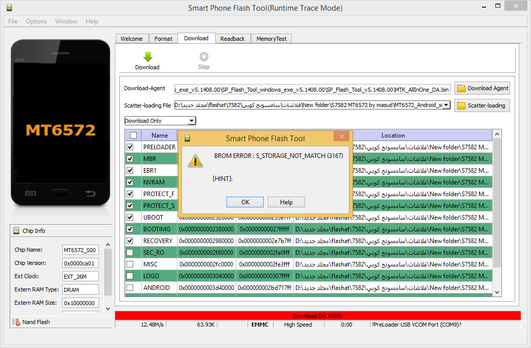
Task: Open the Options menu
Action: [36, 21]
